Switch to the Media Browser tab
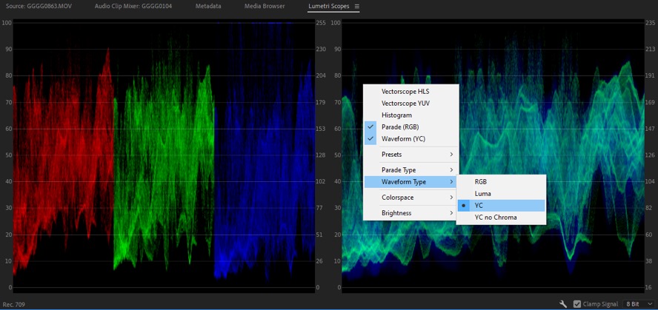The height and width of the screenshot is (310, 658). pyautogui.click(x=265, y=7)
